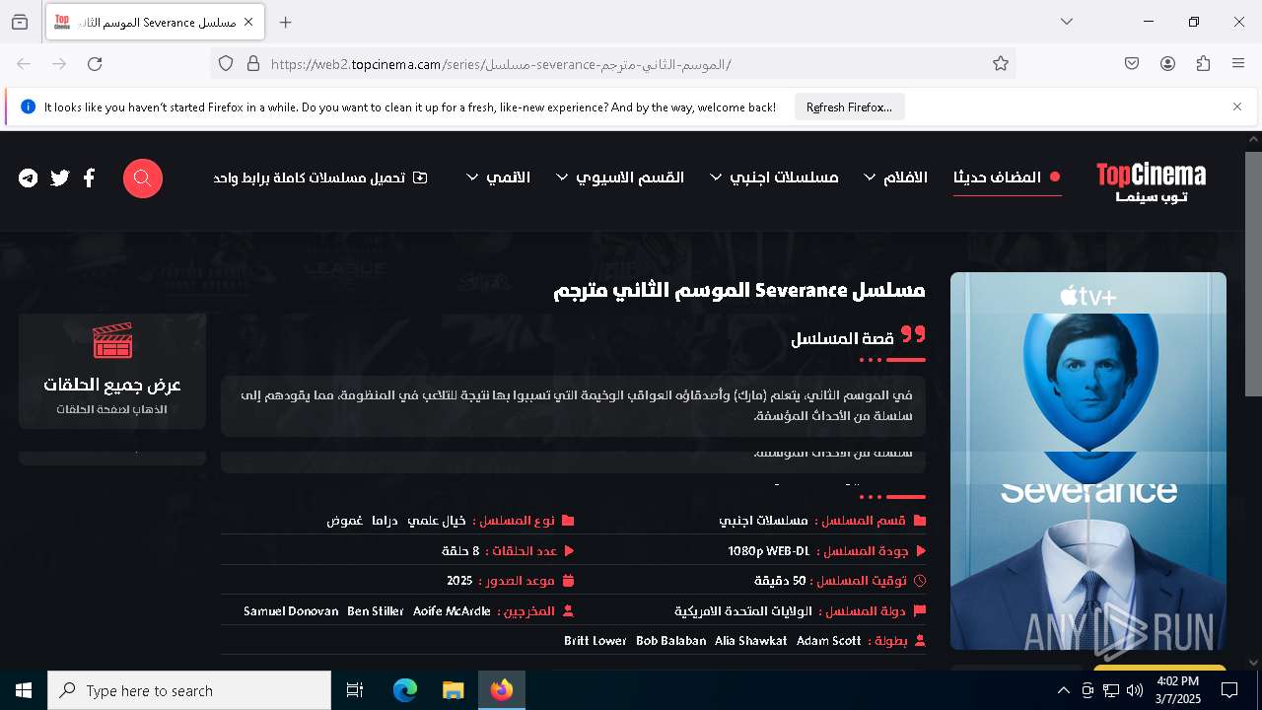Screen dimensions: 1262x710
Task: Open the مسلسلات اجنبي section link
Action: (763, 521)
